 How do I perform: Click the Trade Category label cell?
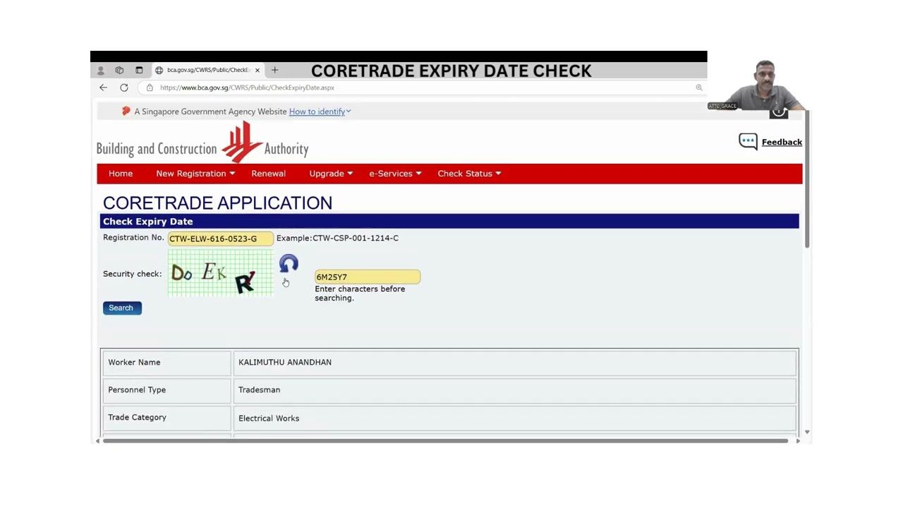click(166, 418)
